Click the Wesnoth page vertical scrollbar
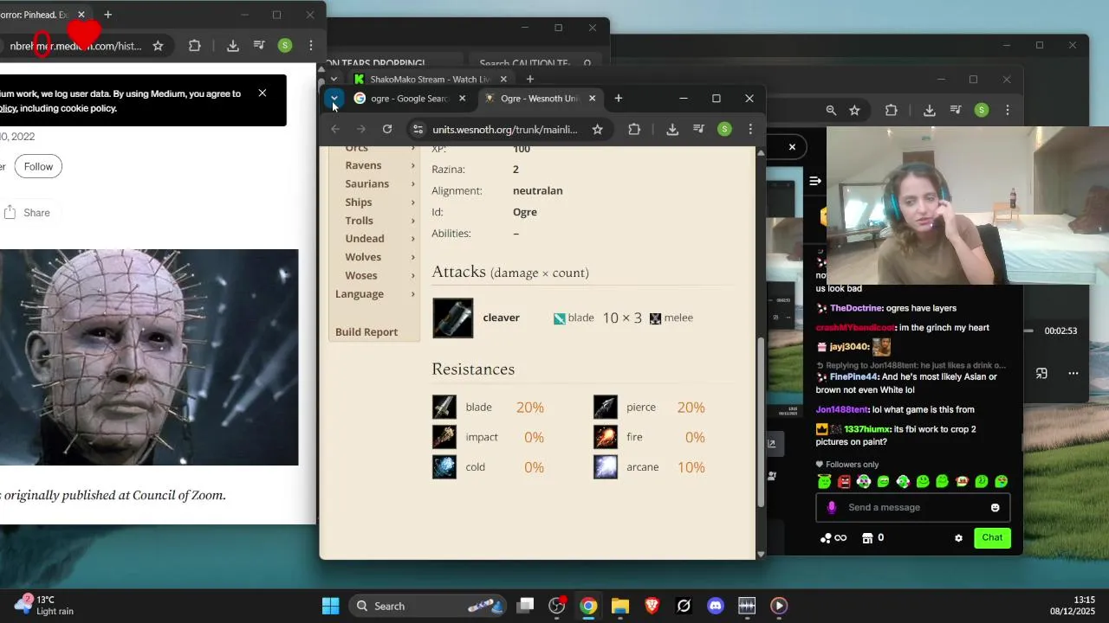The height and width of the screenshot is (623, 1109). click(761, 421)
